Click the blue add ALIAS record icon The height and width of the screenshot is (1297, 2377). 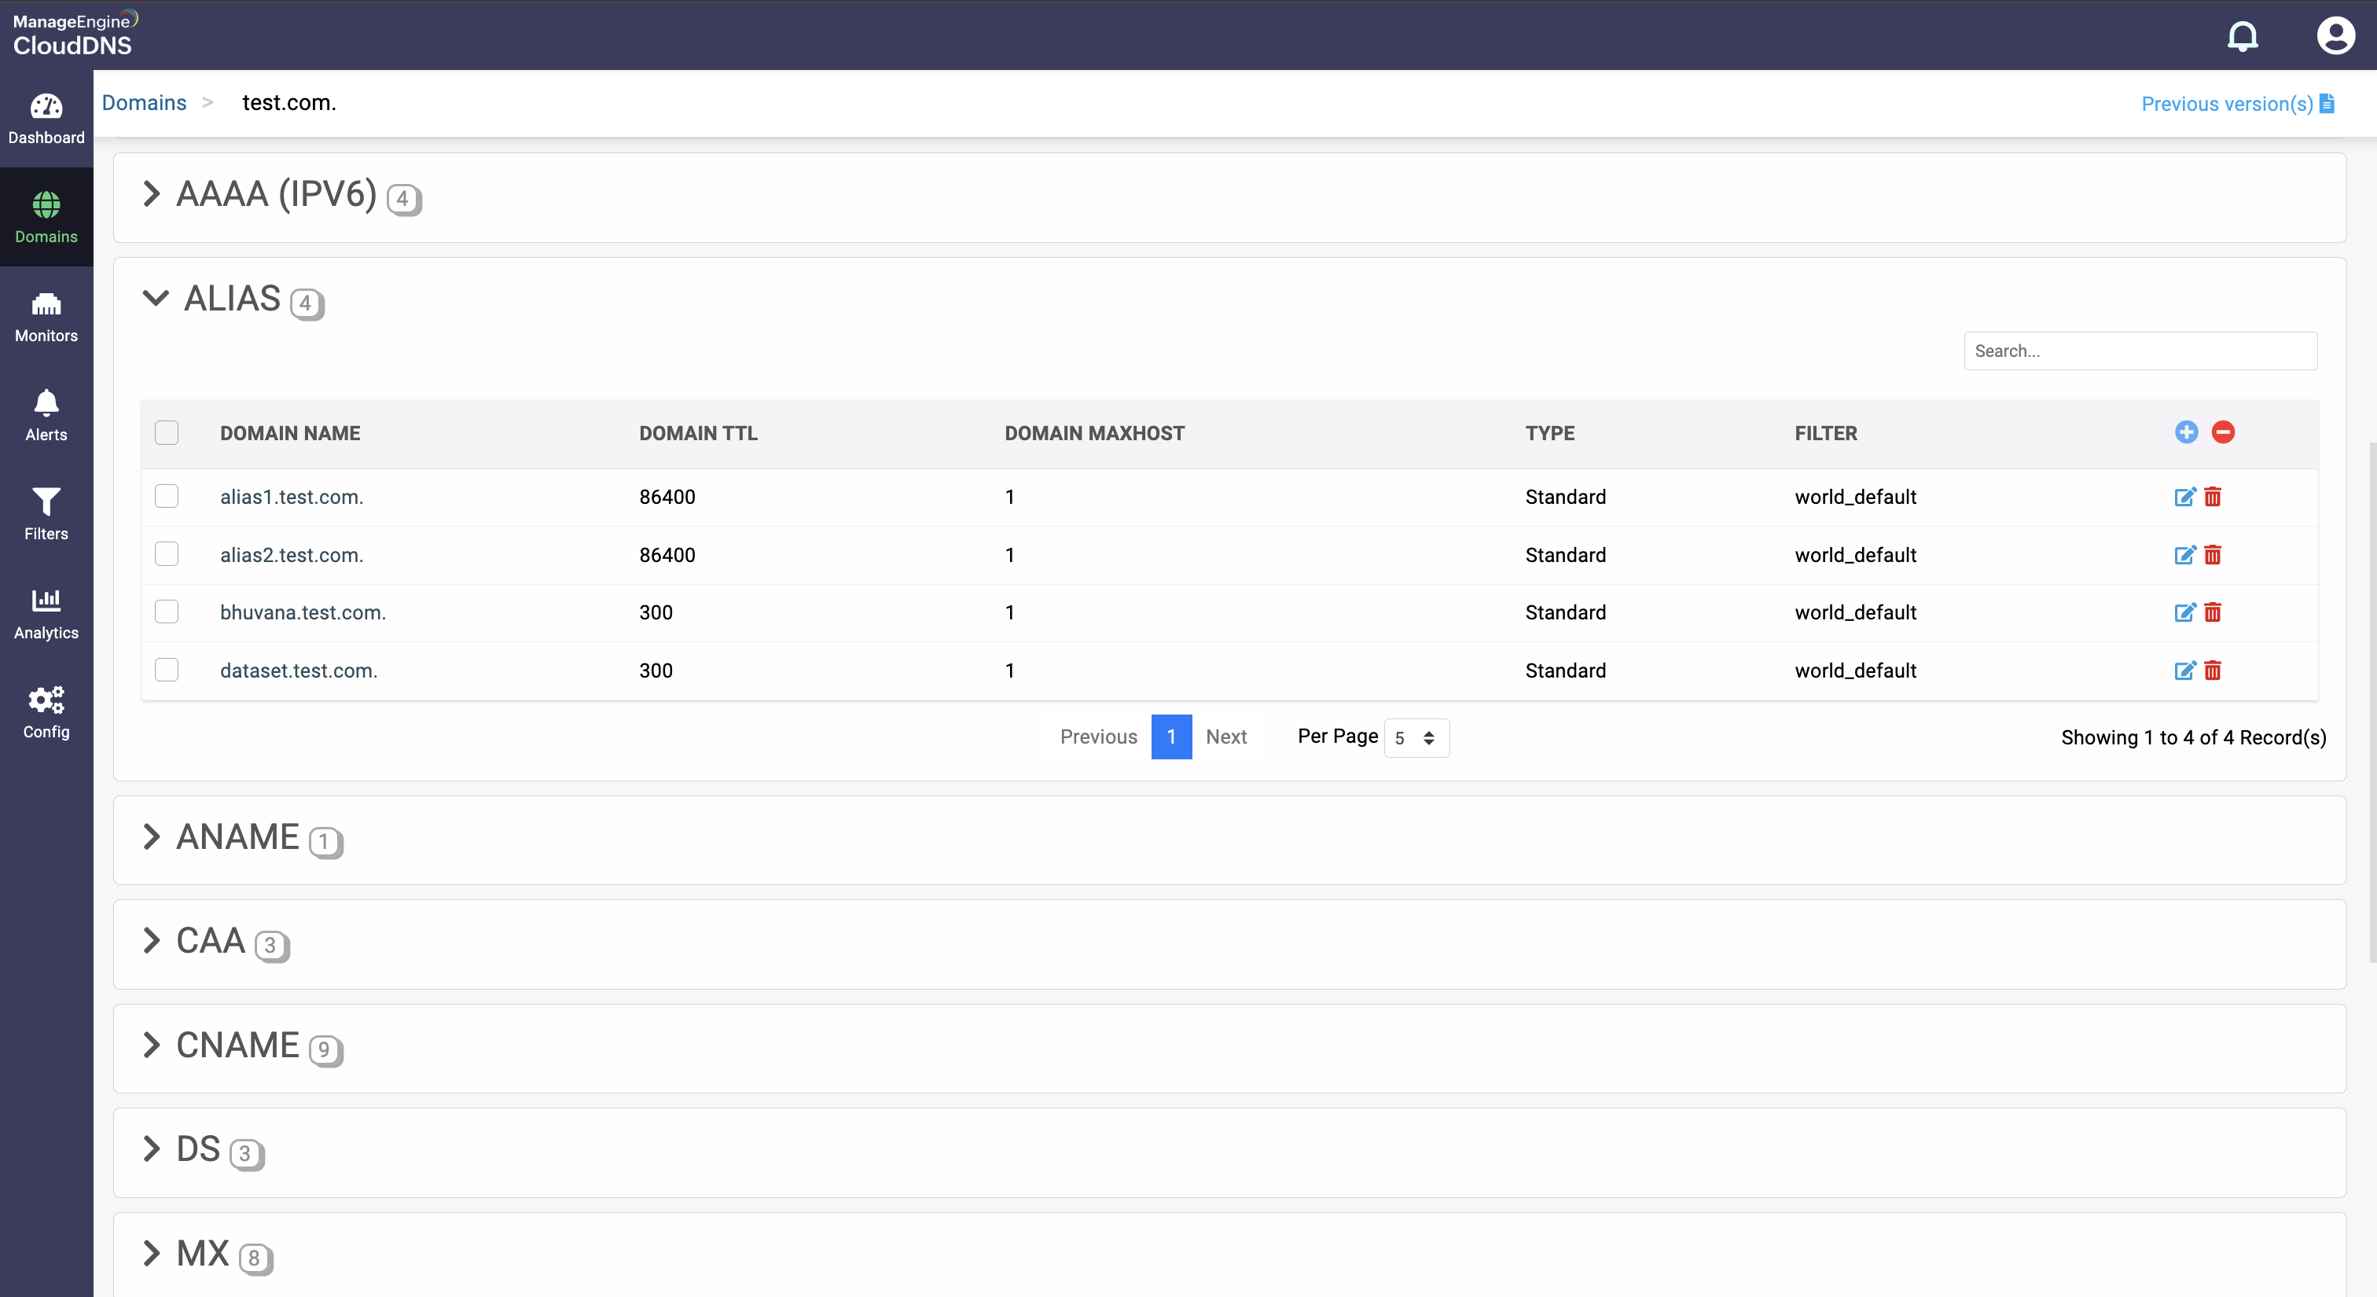tap(2186, 432)
